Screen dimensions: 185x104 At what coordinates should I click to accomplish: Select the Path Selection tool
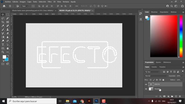click(x=8, y=45)
